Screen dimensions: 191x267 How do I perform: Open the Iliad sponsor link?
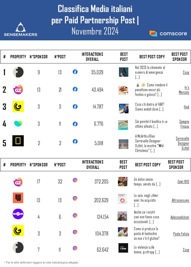[186, 107]
